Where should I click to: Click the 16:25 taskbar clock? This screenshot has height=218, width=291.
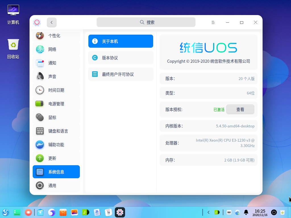click(260, 213)
